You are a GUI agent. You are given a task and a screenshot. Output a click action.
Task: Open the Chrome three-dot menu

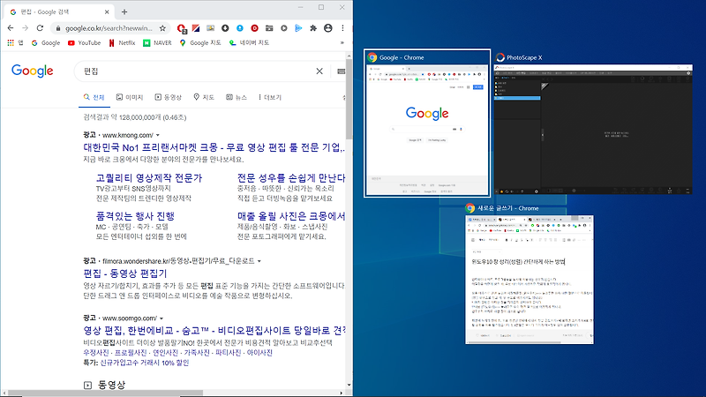(x=342, y=28)
